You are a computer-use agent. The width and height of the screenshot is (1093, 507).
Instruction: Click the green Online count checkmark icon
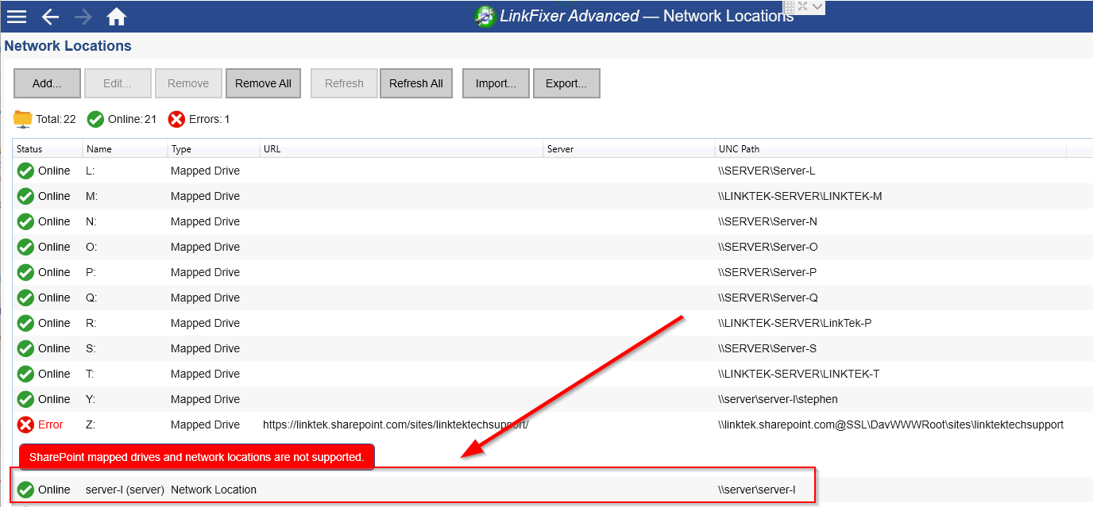(x=95, y=119)
